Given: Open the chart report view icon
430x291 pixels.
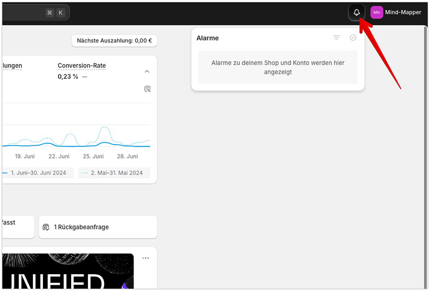Looking at the screenshot, I should pos(147,89).
